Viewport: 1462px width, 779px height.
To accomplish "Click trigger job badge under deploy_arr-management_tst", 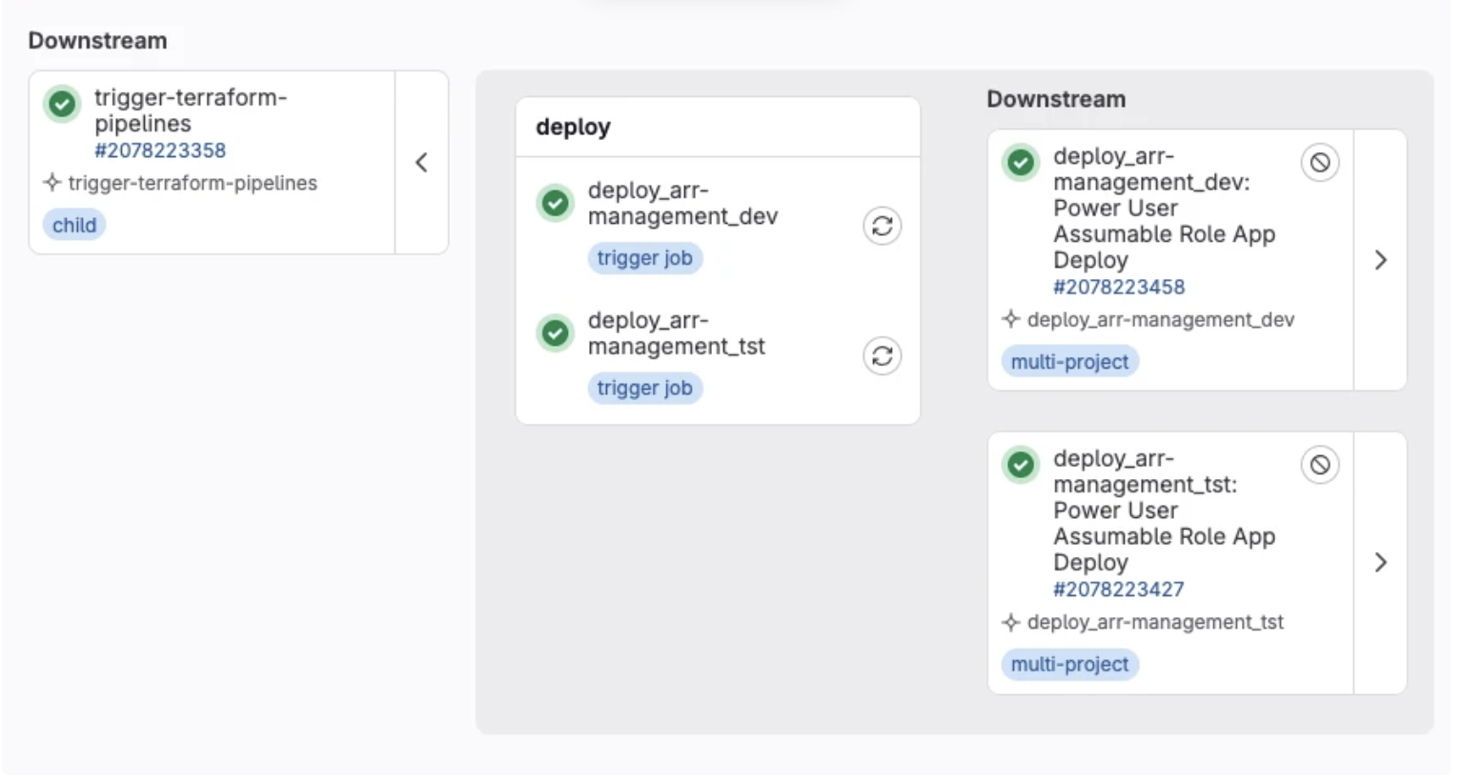I will [x=644, y=389].
